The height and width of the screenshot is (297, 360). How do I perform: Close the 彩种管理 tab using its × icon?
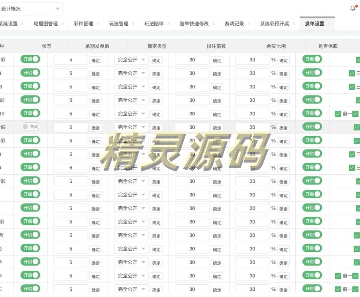98,24
